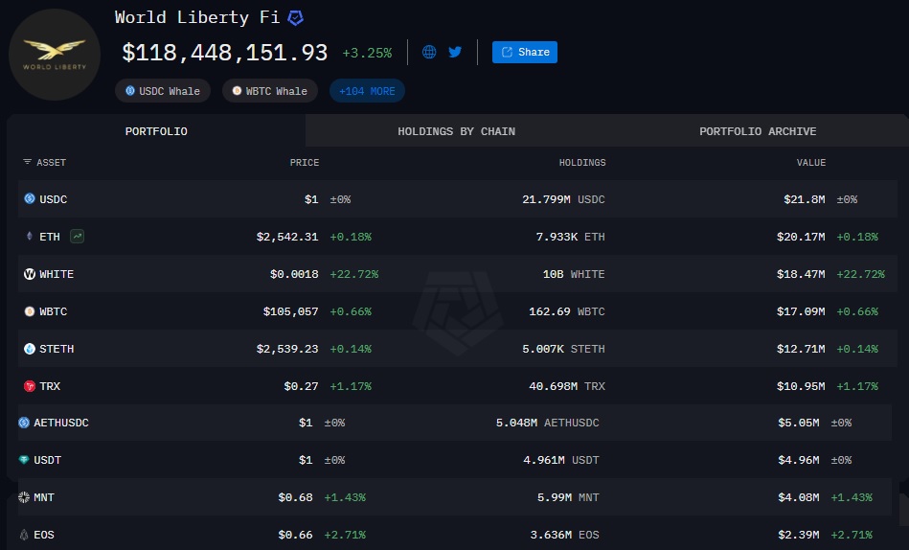909x550 pixels.
Task: Open the WBTC asset name
Action: pos(54,311)
